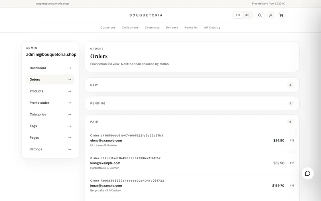Open the shopping cart icon
Viewport: 321px width, 201px height.
pyautogui.click(x=281, y=15)
